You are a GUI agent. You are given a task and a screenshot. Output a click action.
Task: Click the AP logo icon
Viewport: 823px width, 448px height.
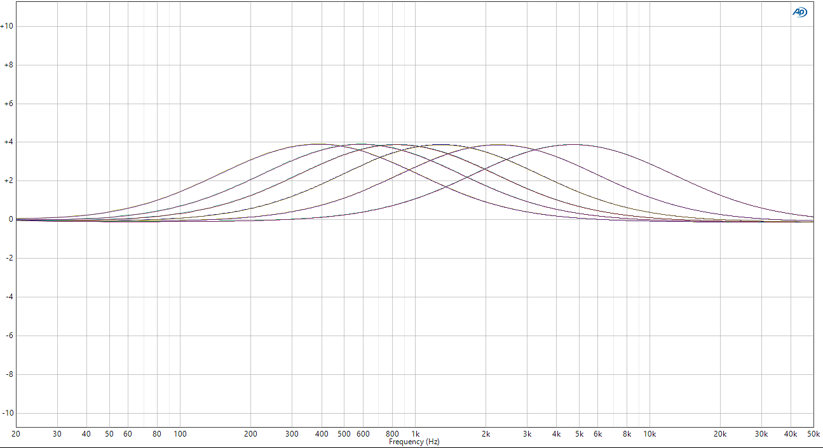pos(799,12)
